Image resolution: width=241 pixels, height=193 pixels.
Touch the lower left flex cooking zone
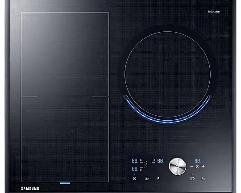65,139
